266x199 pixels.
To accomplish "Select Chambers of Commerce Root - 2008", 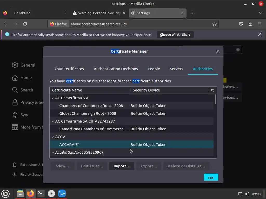I will (131, 106).
